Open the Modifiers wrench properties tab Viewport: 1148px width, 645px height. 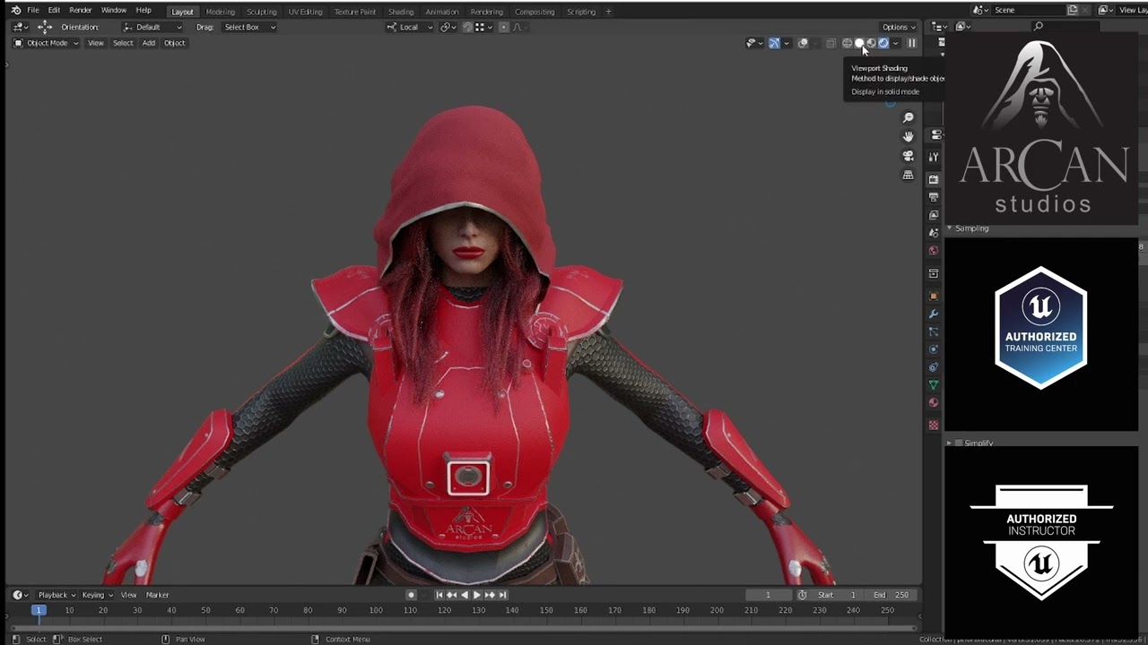click(934, 314)
